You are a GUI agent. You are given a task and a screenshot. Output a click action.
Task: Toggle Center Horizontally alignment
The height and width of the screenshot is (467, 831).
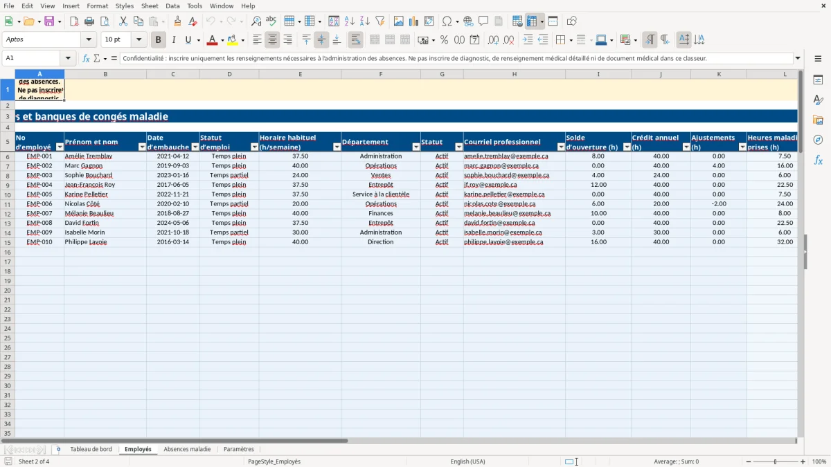point(272,39)
